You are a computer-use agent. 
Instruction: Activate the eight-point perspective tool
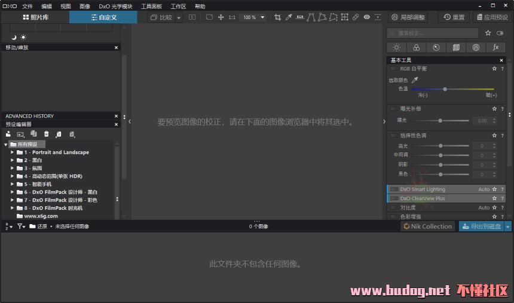[333, 17]
